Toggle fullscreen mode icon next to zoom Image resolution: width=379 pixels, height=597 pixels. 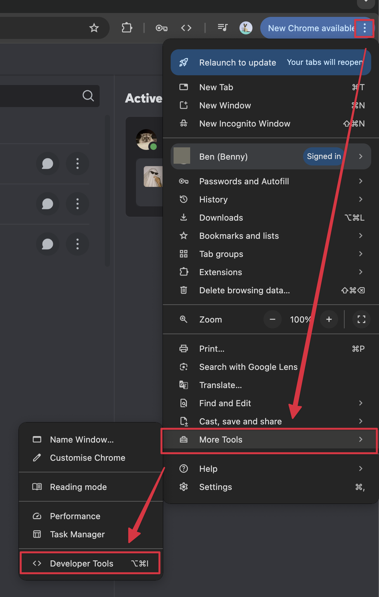click(361, 319)
